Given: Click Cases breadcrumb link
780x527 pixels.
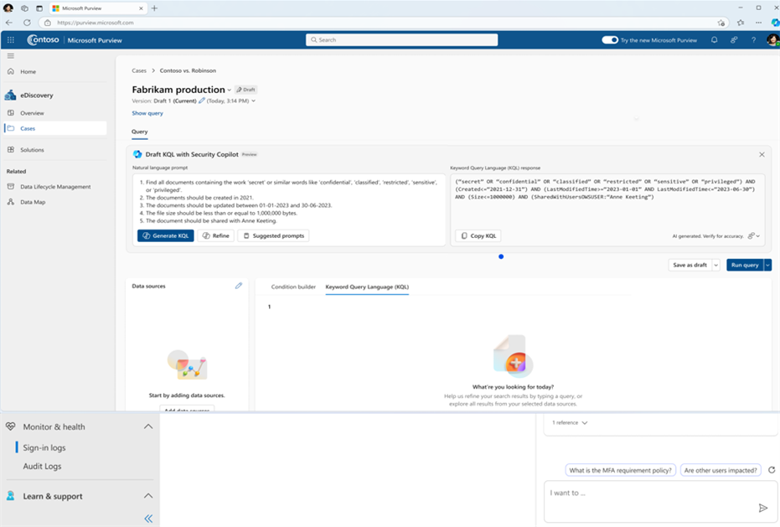Looking at the screenshot, I should (x=139, y=70).
